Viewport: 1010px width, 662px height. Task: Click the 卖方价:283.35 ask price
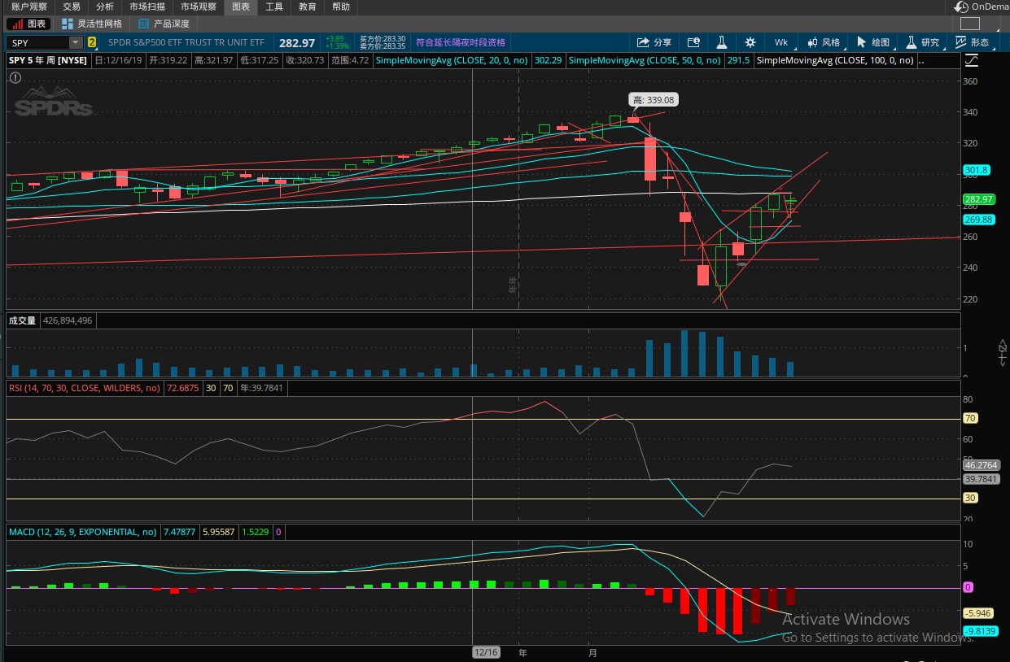tap(383, 46)
